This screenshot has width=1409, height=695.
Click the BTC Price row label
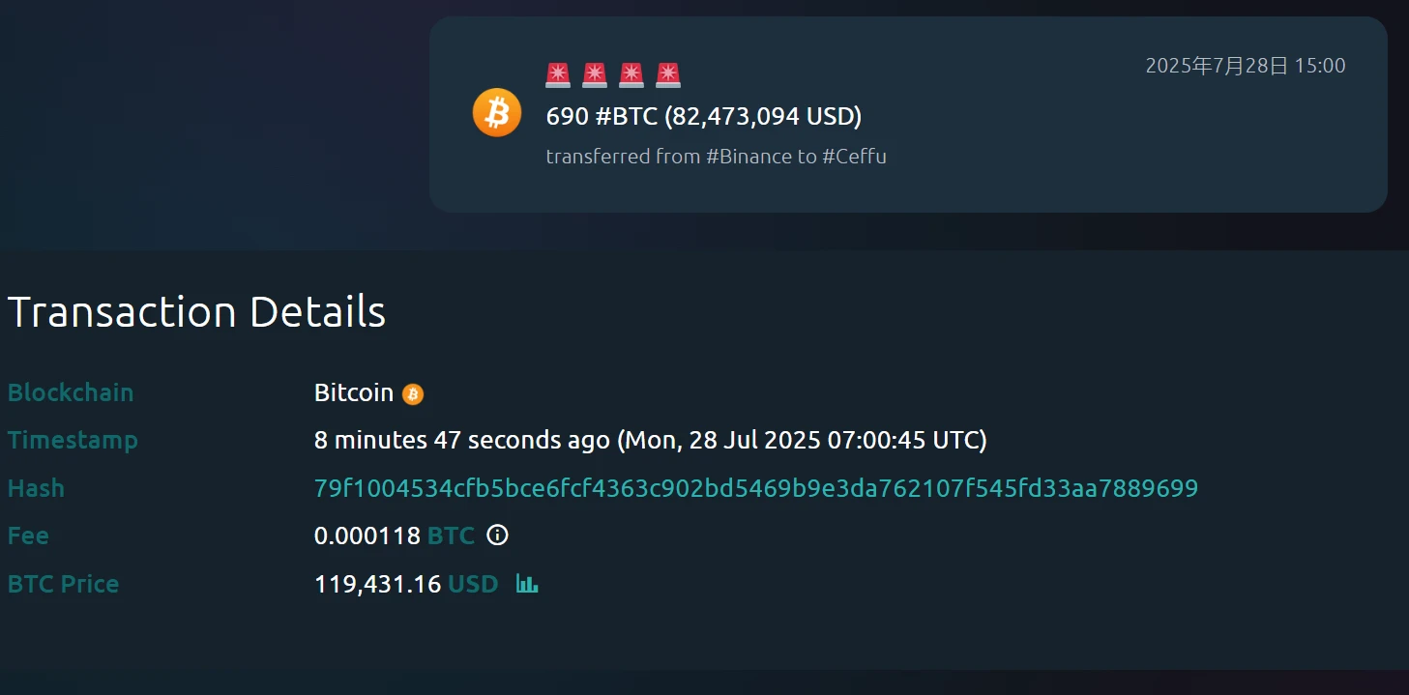(63, 583)
